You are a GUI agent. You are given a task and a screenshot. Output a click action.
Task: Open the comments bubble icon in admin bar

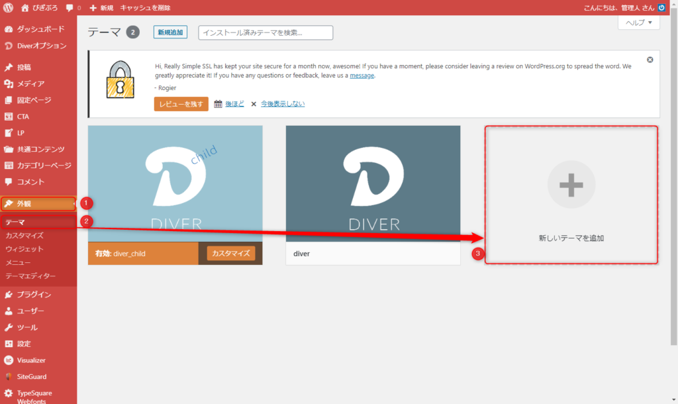pos(70,8)
